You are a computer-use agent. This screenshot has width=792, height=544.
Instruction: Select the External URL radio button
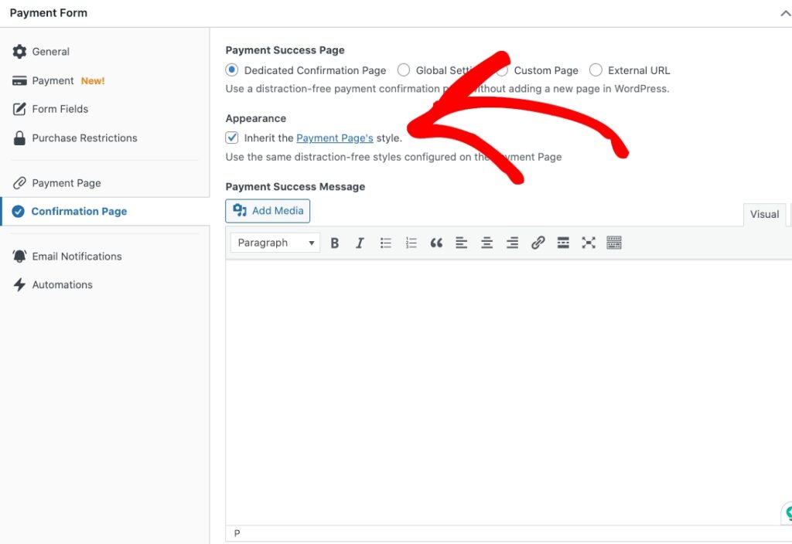click(596, 70)
